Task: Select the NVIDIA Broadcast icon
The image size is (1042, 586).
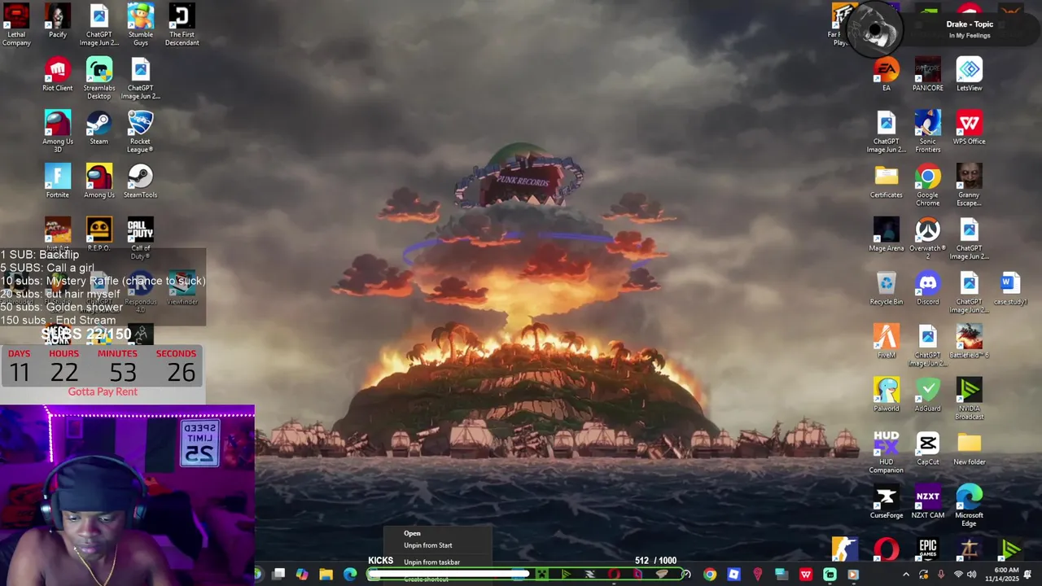Action: pos(969,398)
